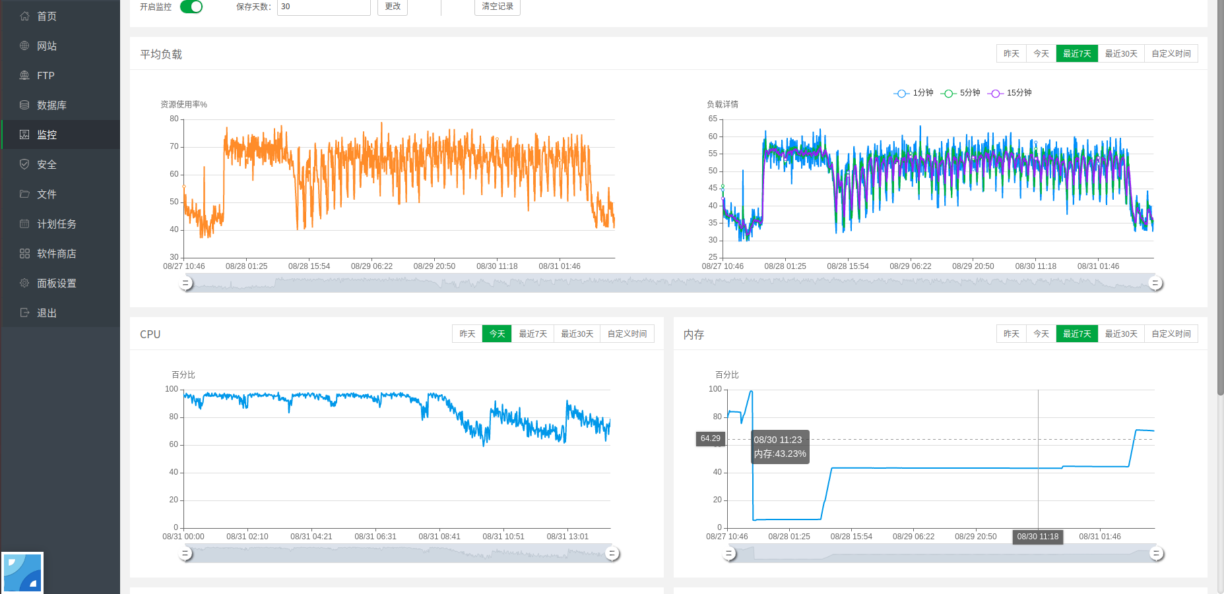Select 昨天 in 内存 panel
The image size is (1224, 594).
point(1012,334)
